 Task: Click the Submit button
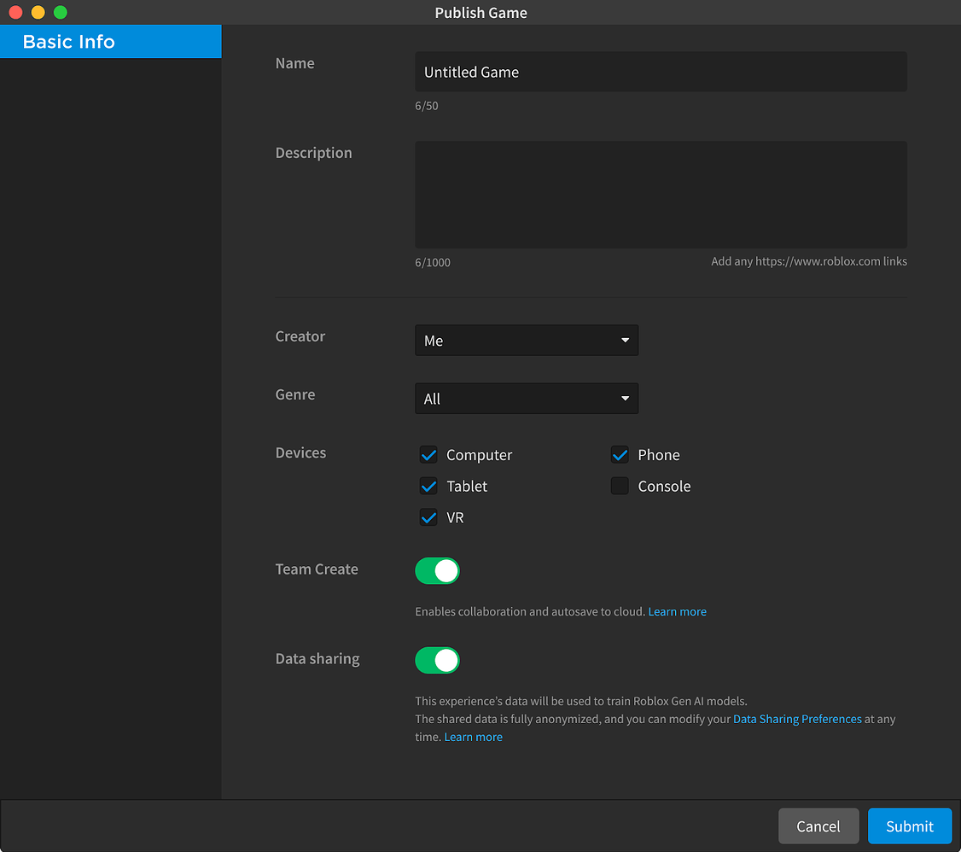pos(909,826)
